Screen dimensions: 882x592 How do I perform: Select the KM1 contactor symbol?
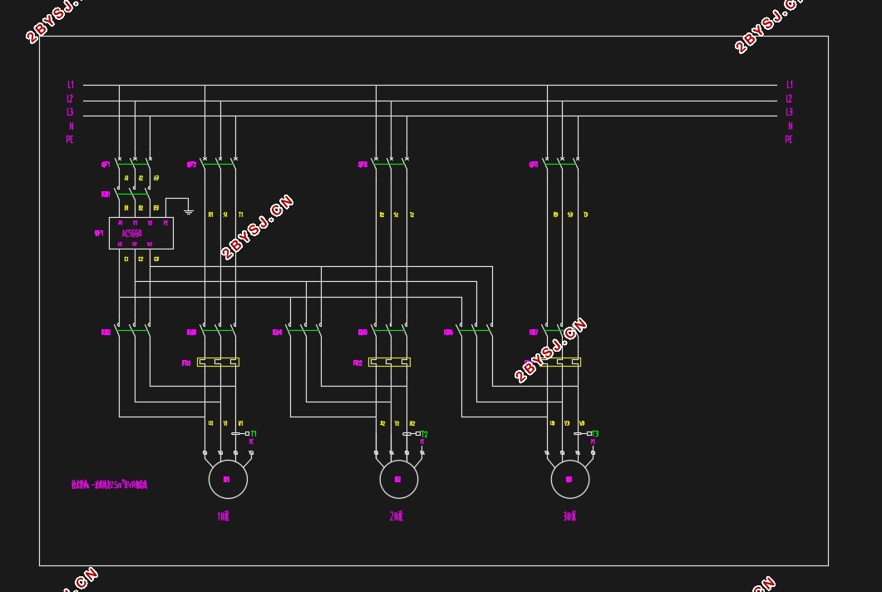click(x=134, y=194)
